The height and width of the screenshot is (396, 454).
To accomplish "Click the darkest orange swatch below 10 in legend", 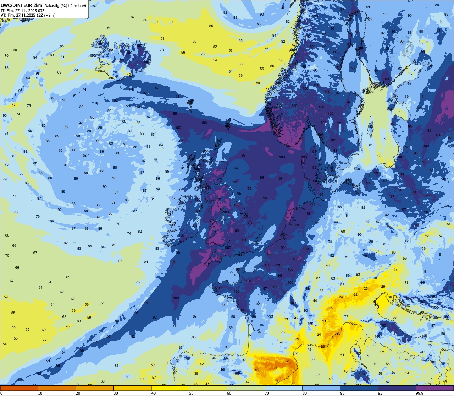I will tap(19, 388).
